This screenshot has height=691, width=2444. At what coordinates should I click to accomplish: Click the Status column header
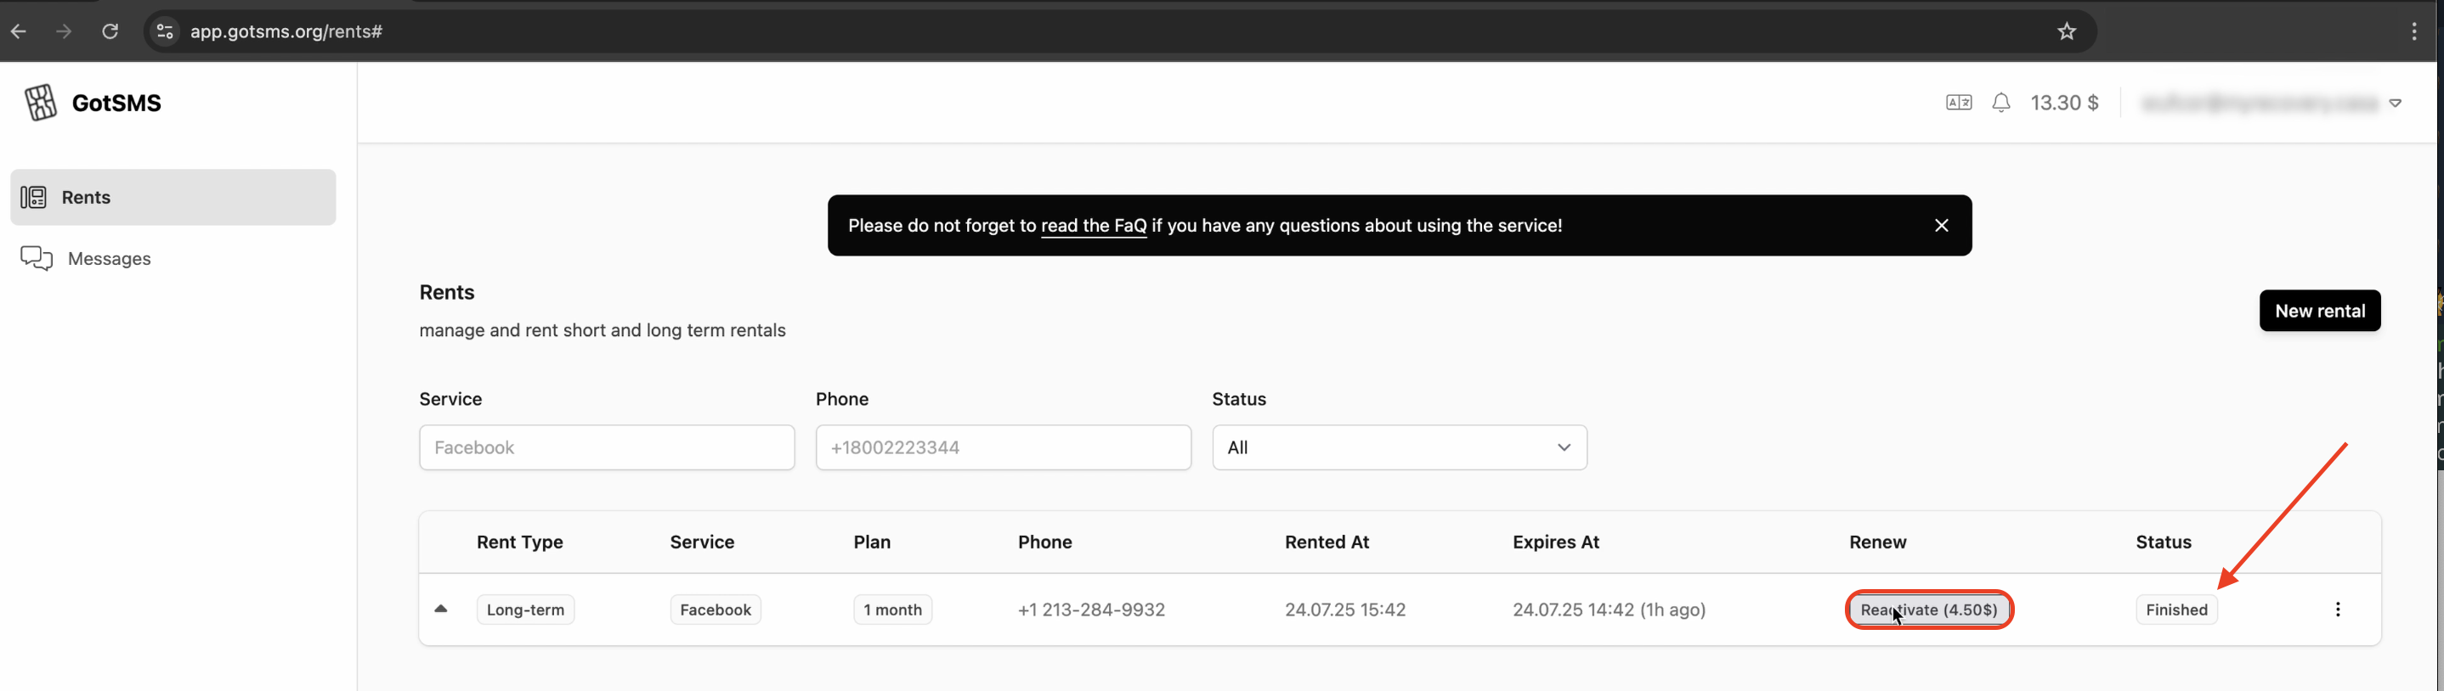click(x=2164, y=542)
